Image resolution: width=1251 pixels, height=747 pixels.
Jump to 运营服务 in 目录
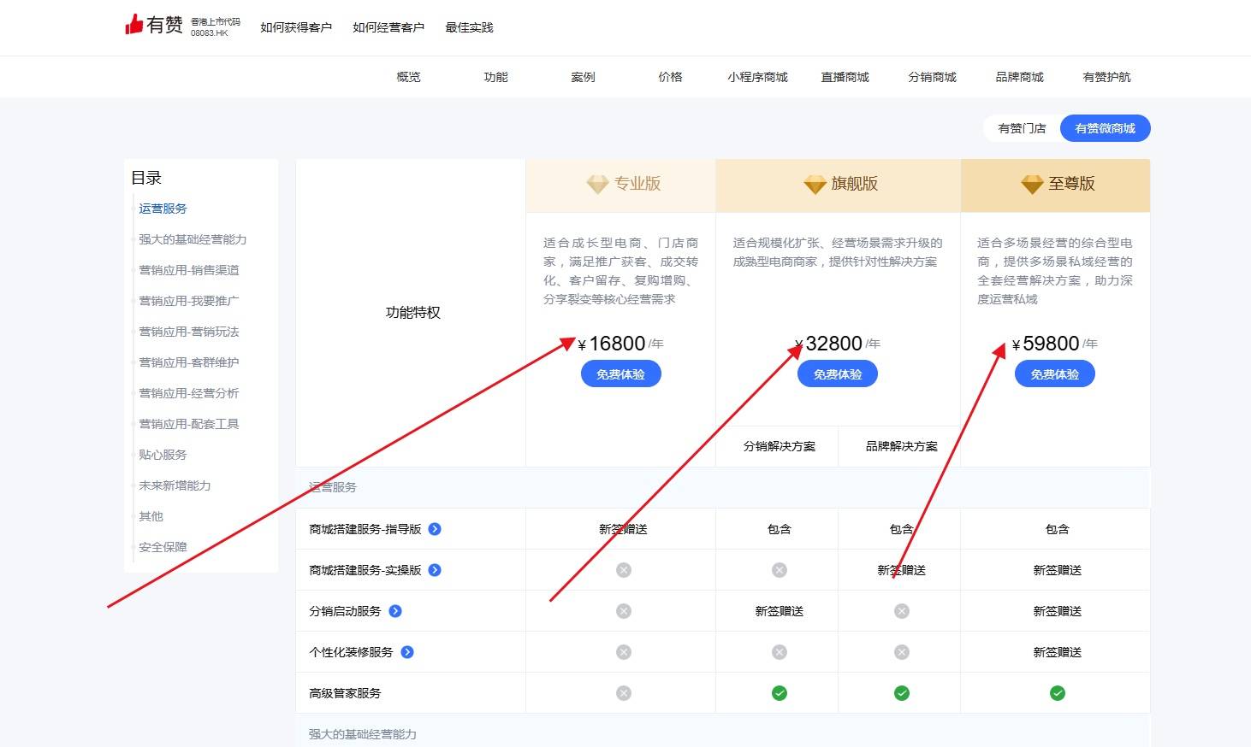[x=163, y=209]
